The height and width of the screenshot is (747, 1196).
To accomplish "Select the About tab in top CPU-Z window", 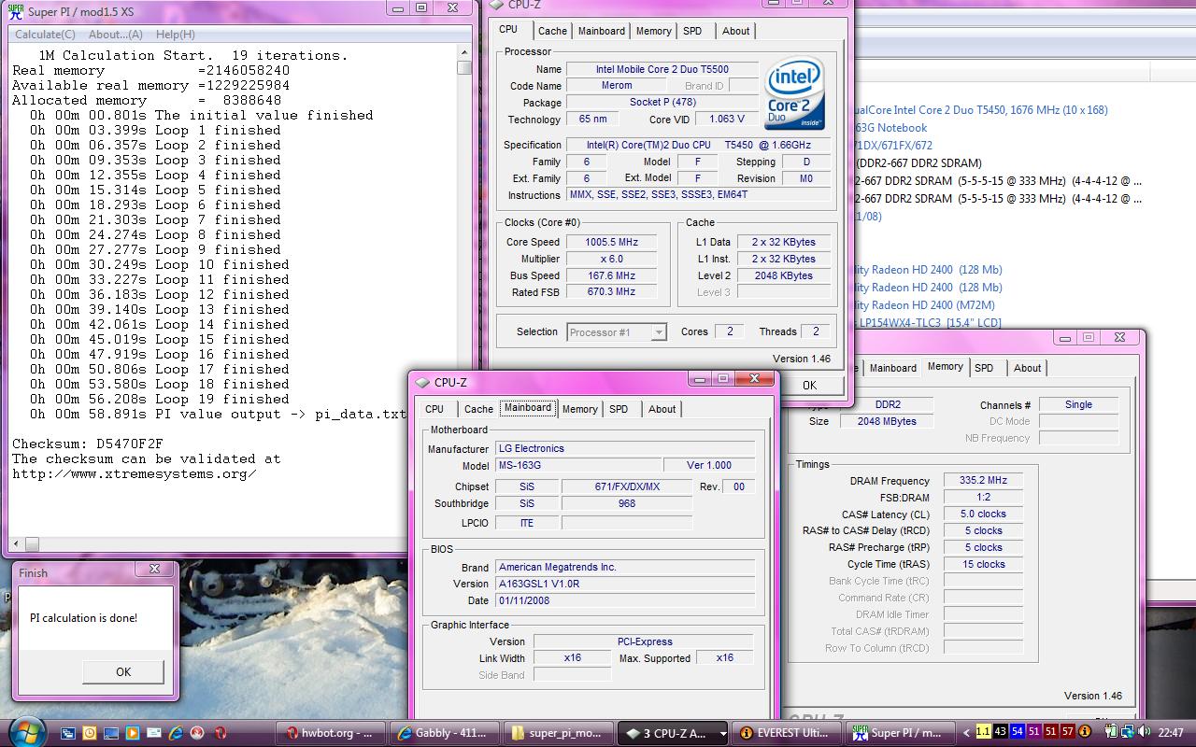I will coord(735,31).
